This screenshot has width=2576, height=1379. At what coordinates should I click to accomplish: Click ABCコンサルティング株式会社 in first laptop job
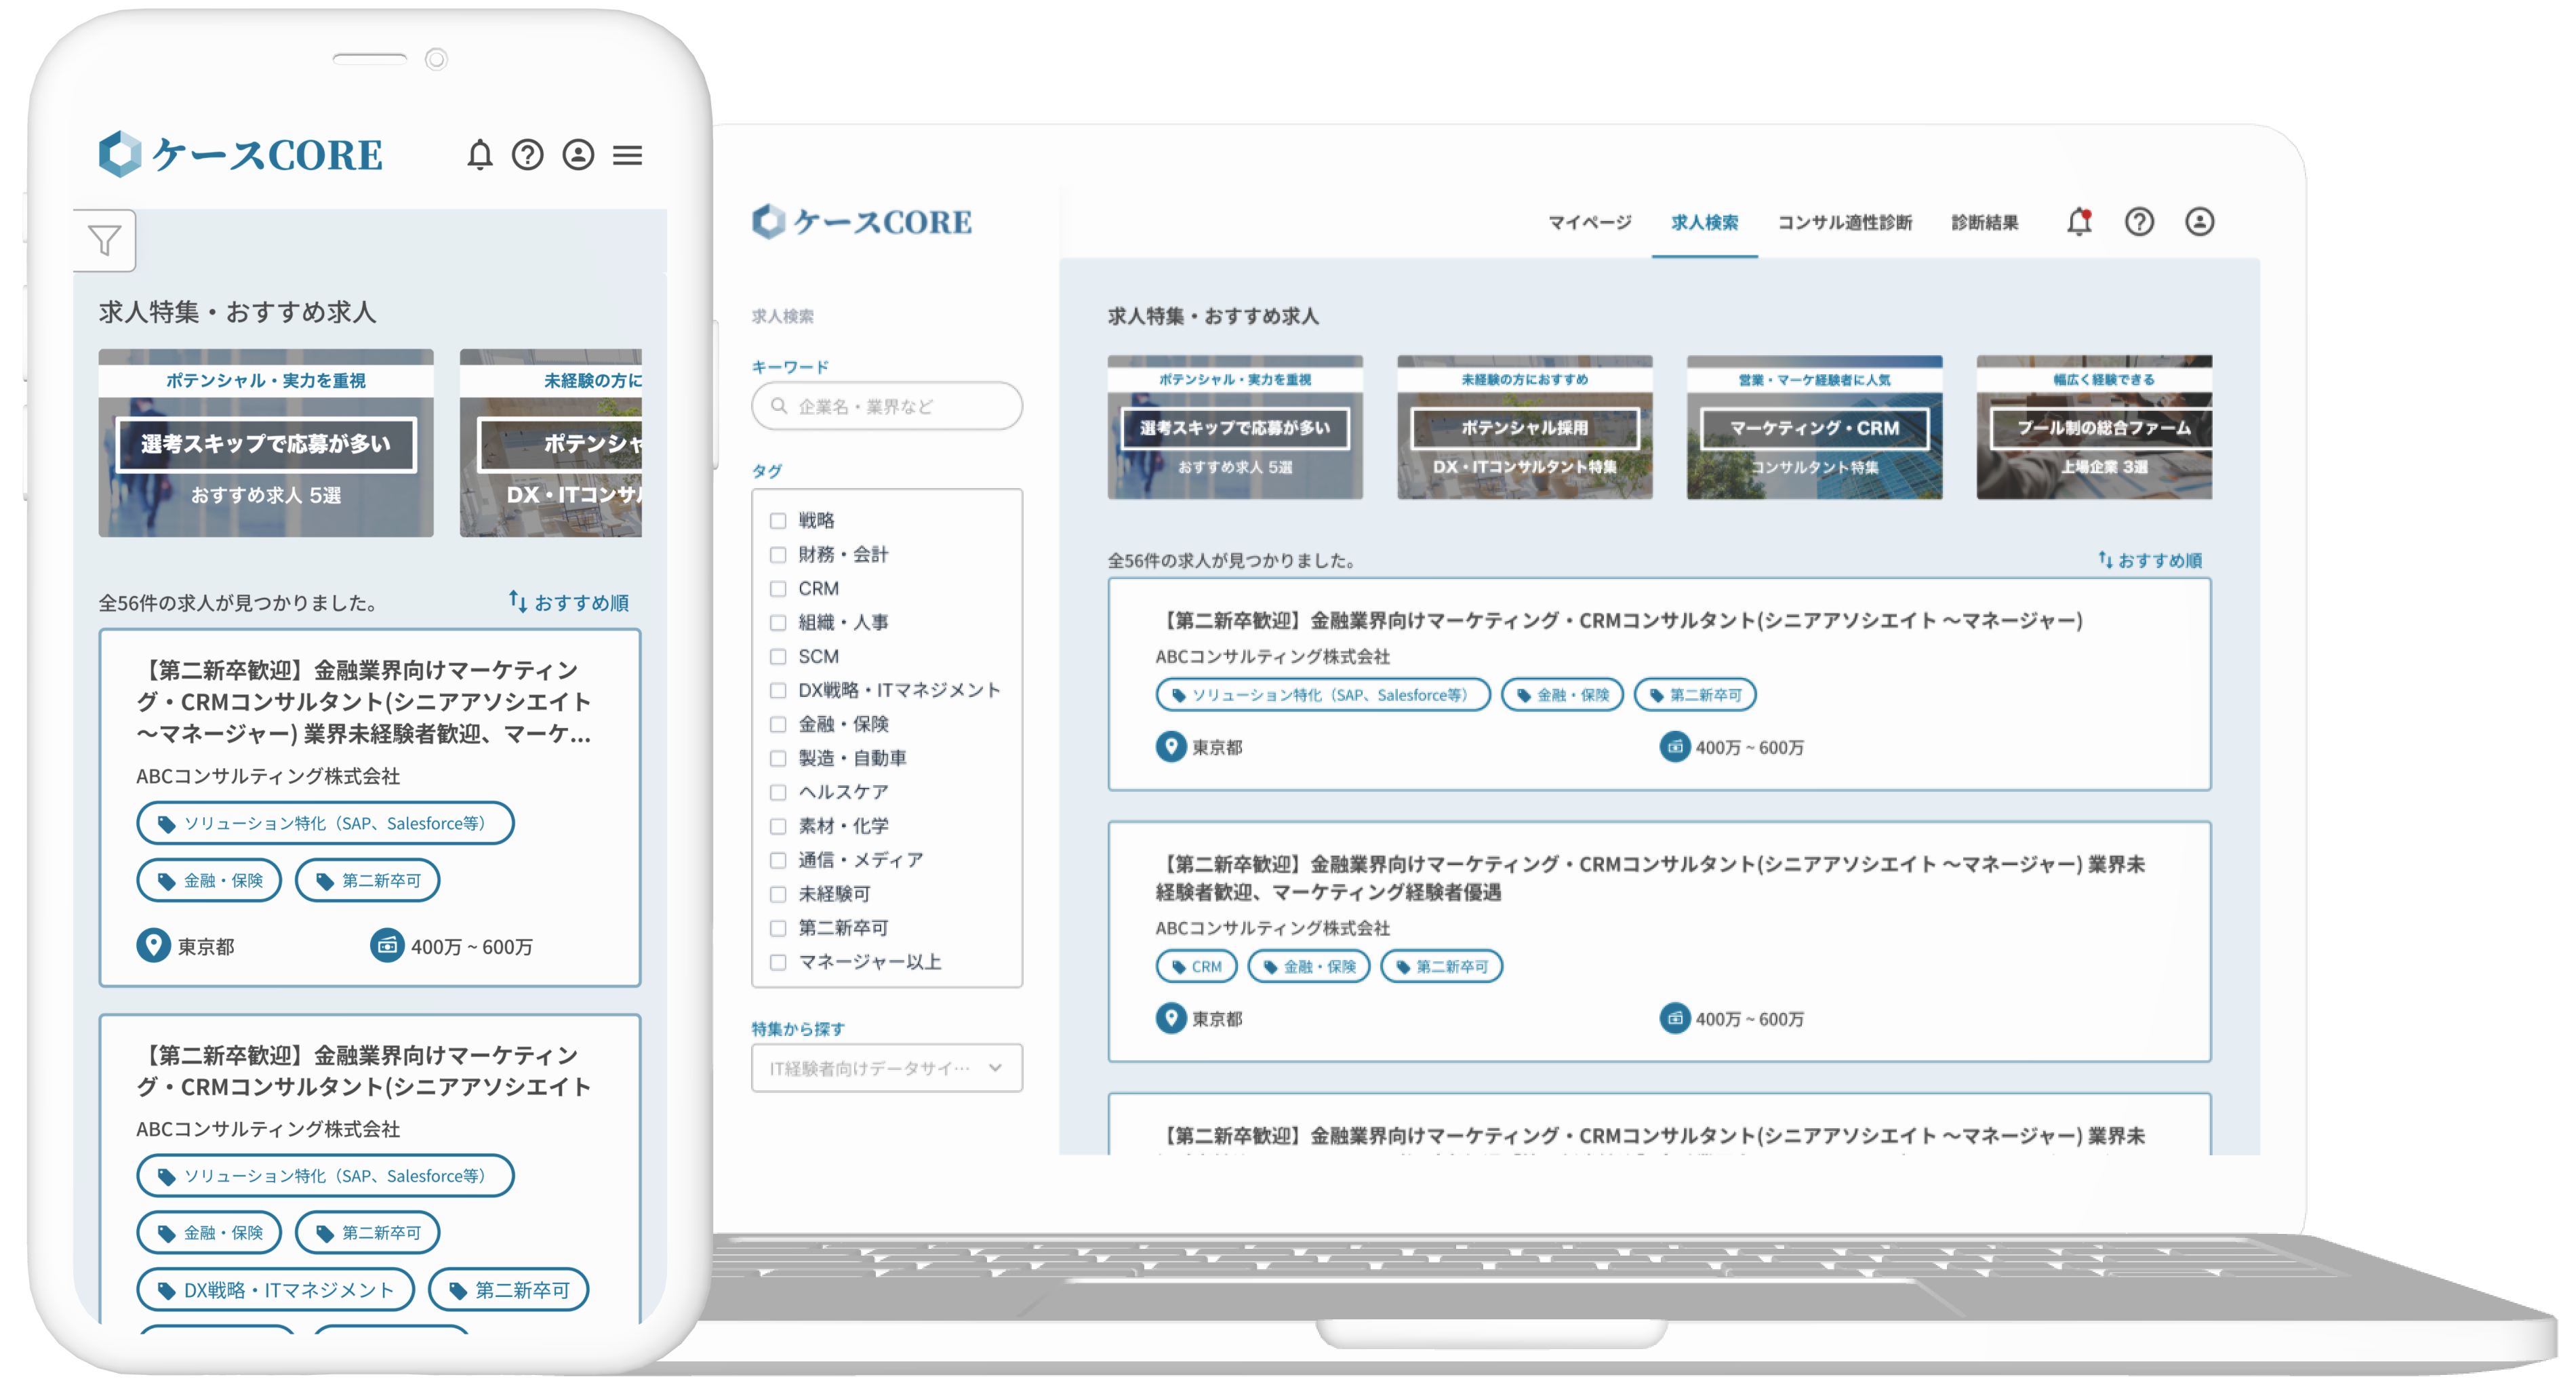(1273, 656)
